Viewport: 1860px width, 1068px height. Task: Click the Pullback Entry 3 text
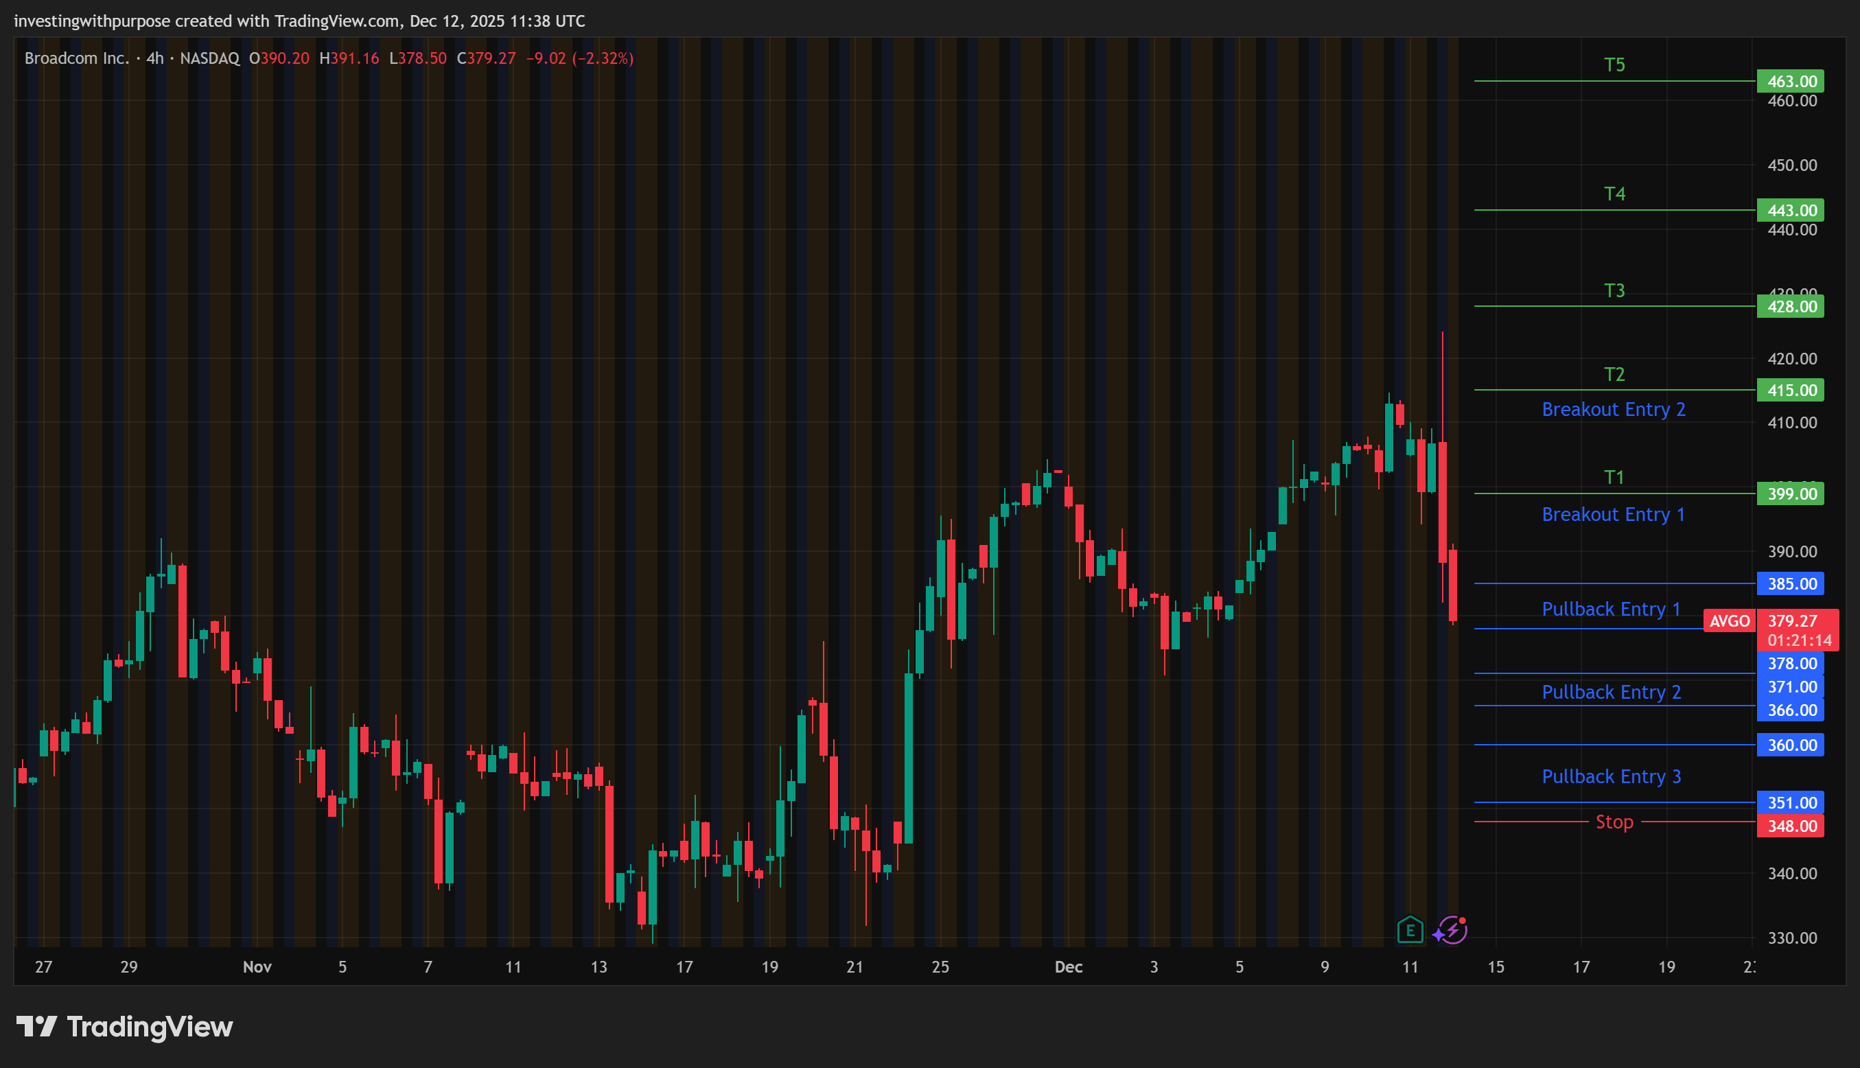click(1611, 776)
